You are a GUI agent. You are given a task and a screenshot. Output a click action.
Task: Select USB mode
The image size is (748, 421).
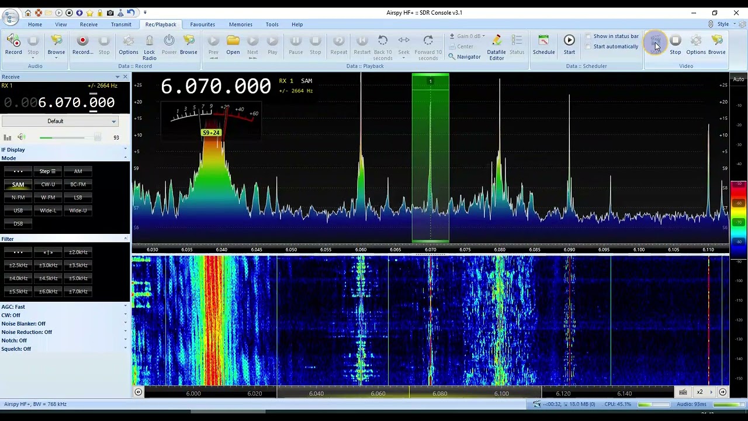[18, 210]
